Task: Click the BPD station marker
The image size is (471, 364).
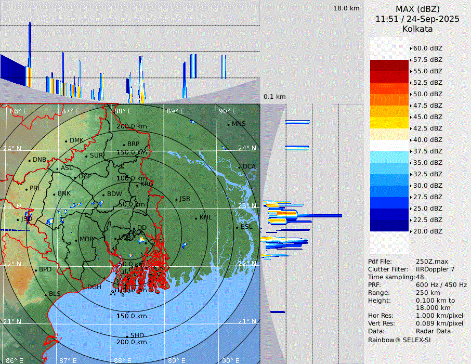Action: pyautogui.click(x=35, y=270)
